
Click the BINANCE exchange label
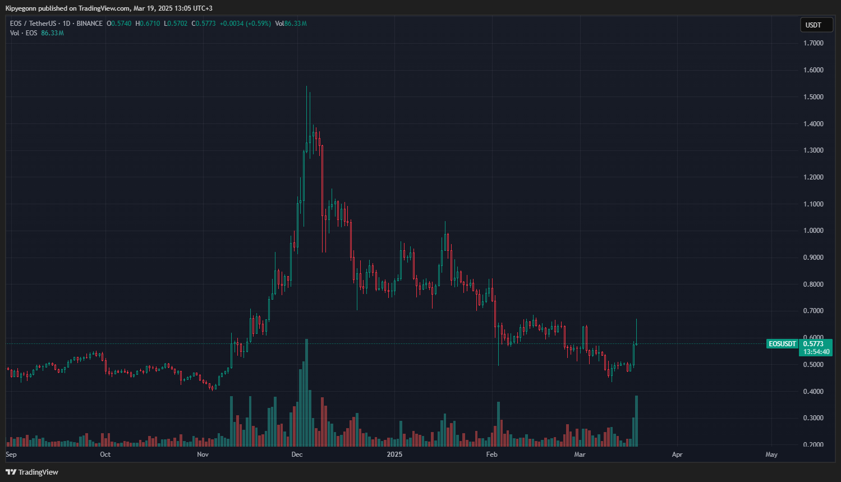coord(90,24)
